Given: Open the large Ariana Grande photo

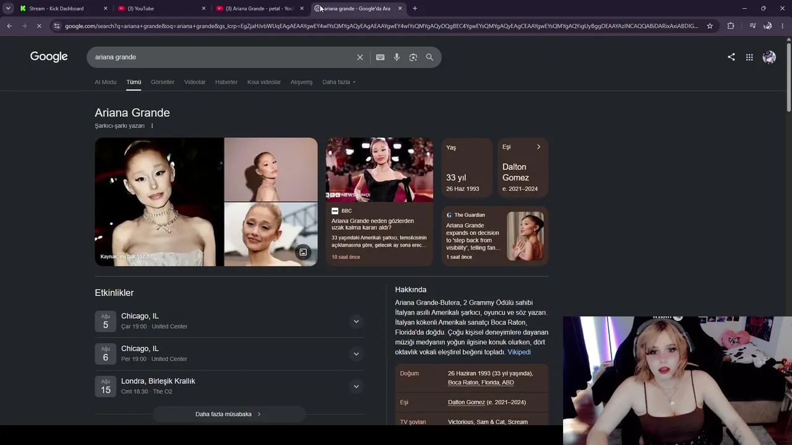Looking at the screenshot, I should click(x=159, y=202).
